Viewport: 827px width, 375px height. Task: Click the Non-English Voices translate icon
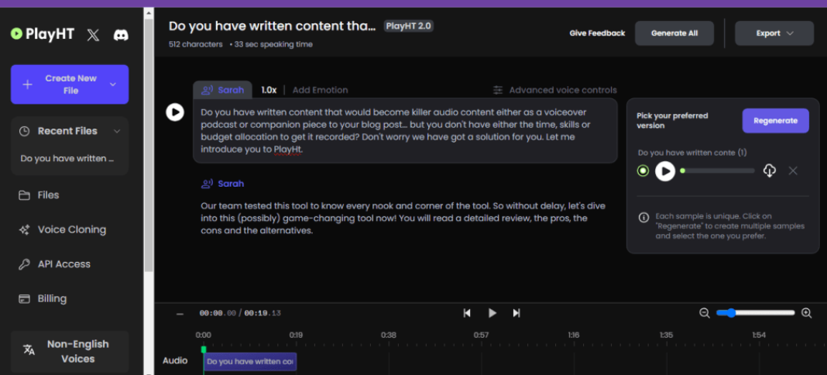(x=29, y=350)
